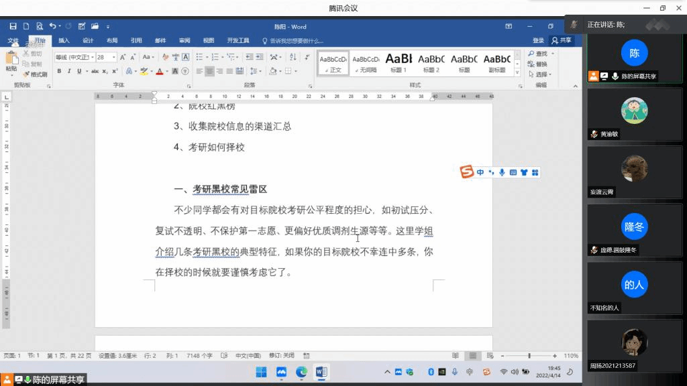Open Microsoft Edge from the taskbar
This screenshot has width=687, height=386.
click(301, 372)
